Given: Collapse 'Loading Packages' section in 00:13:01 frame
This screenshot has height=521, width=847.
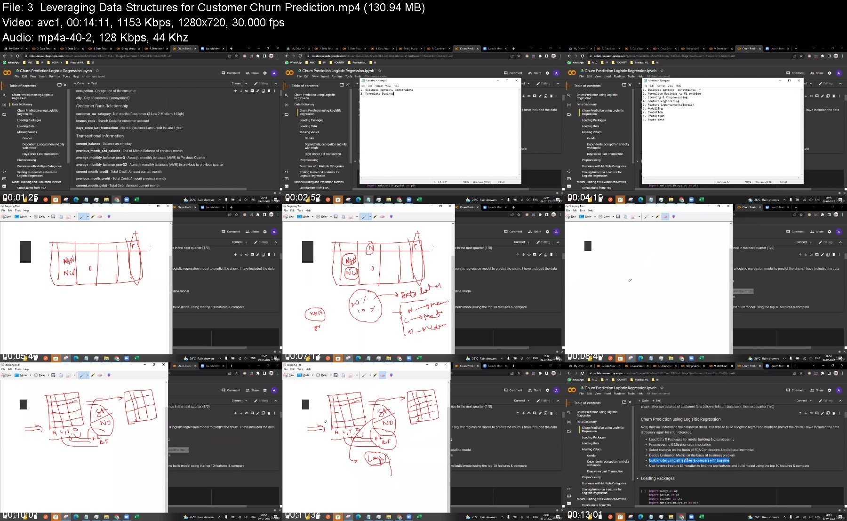Looking at the screenshot, I should point(638,478).
